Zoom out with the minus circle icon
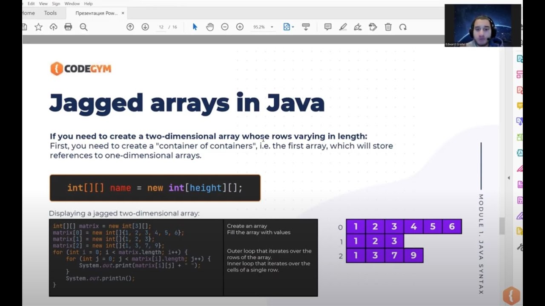Screen dimensions: 545x306 [225, 27]
